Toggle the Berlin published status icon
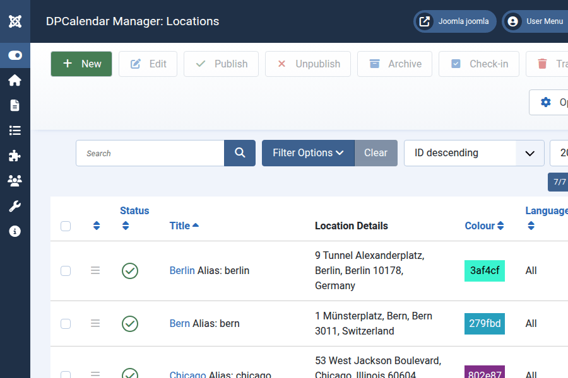The height and width of the screenshot is (378, 568). [130, 271]
